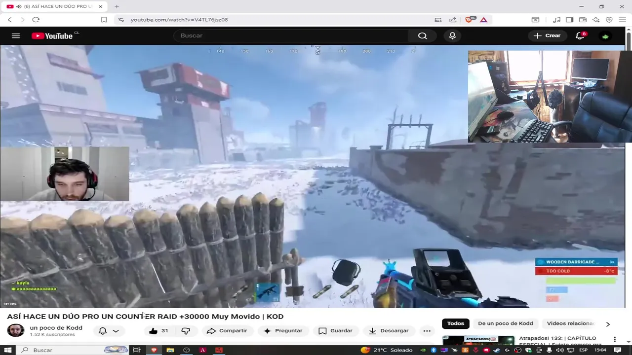Viewport: 632px width, 355px height.
Task: Start voice search with the microphone
Action: (452, 35)
